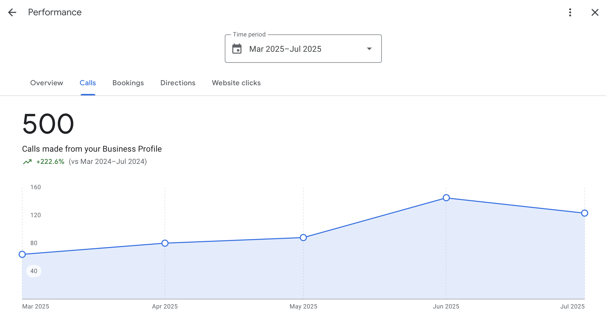Select the Calls tab
The width and height of the screenshot is (606, 326).
tap(88, 83)
